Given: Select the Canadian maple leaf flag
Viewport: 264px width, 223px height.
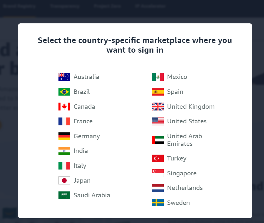Looking at the screenshot, I should click(x=64, y=107).
